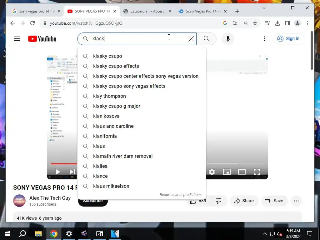
Task: Pick 'klasky csupo center effects sony vegas version'
Action: coord(142,76)
